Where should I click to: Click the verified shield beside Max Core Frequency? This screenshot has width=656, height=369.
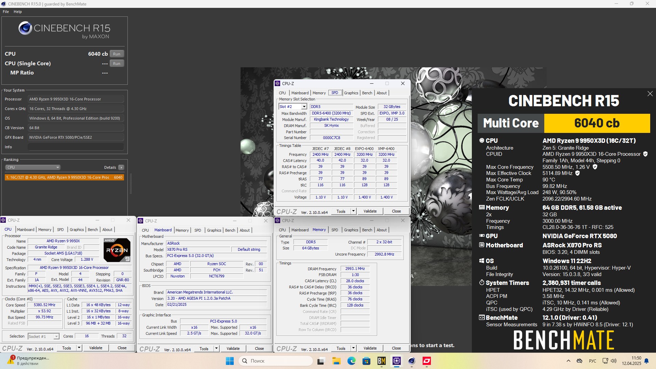pyautogui.click(x=595, y=167)
